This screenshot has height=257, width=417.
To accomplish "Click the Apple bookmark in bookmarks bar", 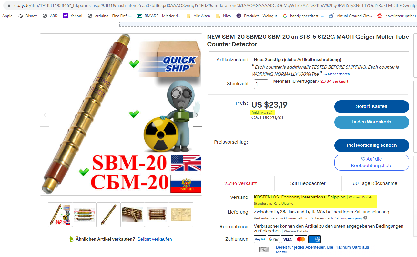I will pos(7,16).
